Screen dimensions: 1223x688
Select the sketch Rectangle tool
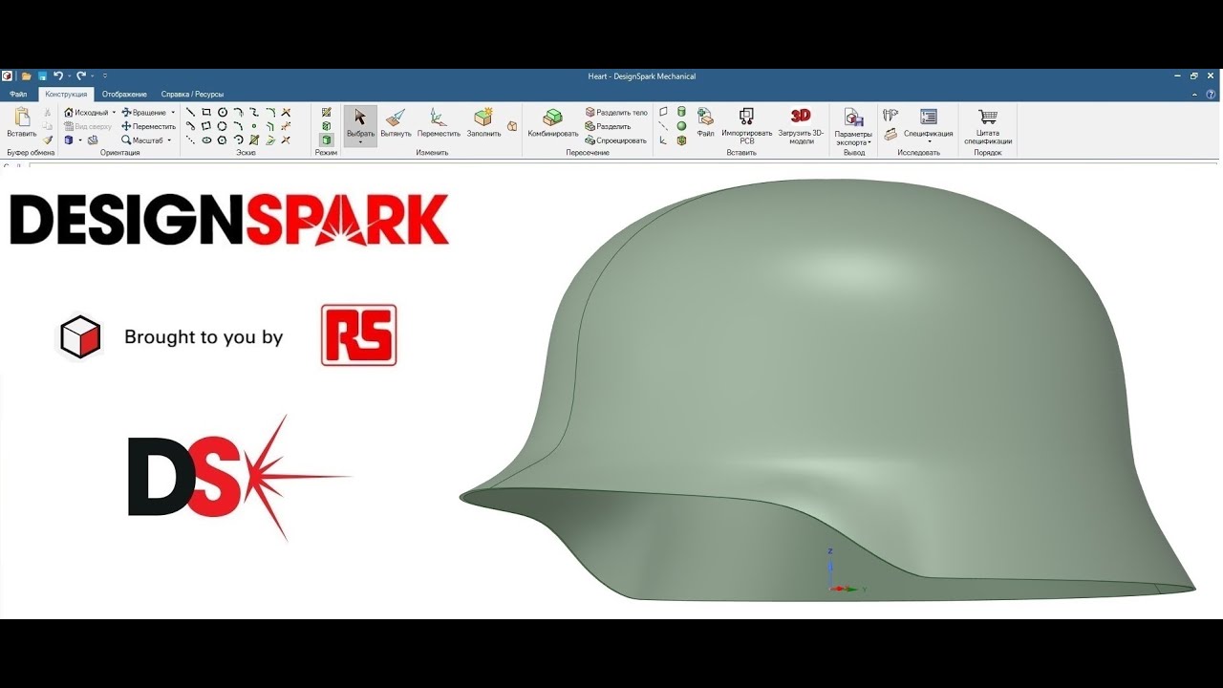[x=206, y=112]
